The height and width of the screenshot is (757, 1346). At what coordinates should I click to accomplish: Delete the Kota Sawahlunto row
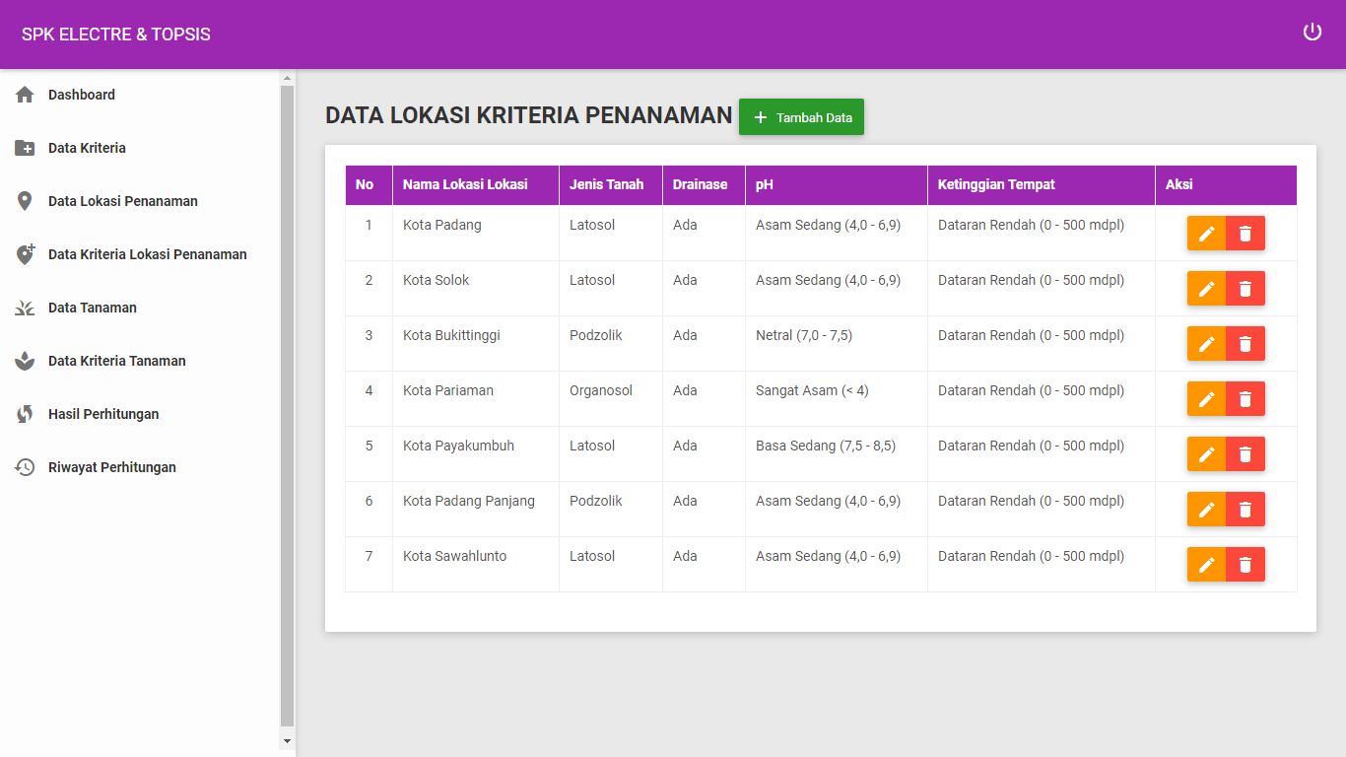click(x=1245, y=565)
